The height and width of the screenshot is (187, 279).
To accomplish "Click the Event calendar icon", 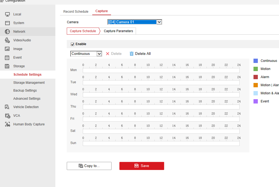I will click(x=8, y=58).
